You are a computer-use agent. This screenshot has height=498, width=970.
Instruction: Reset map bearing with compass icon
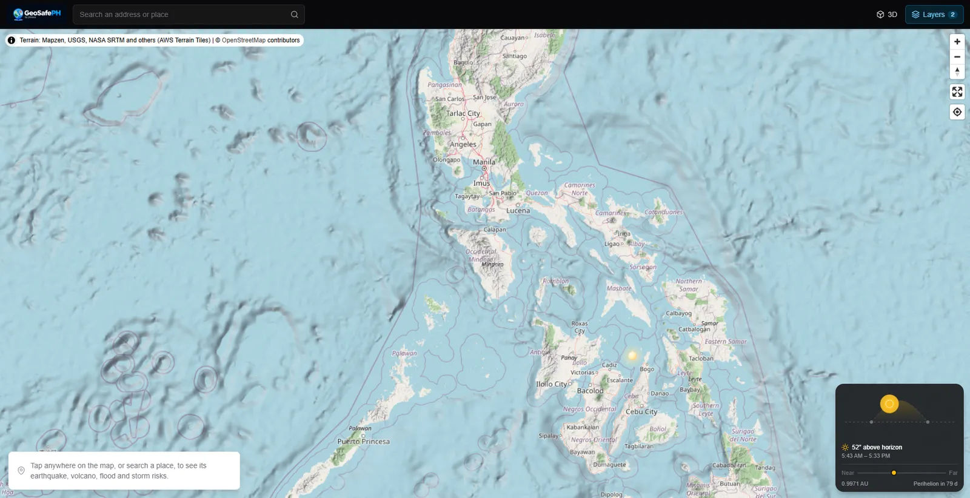(x=957, y=71)
